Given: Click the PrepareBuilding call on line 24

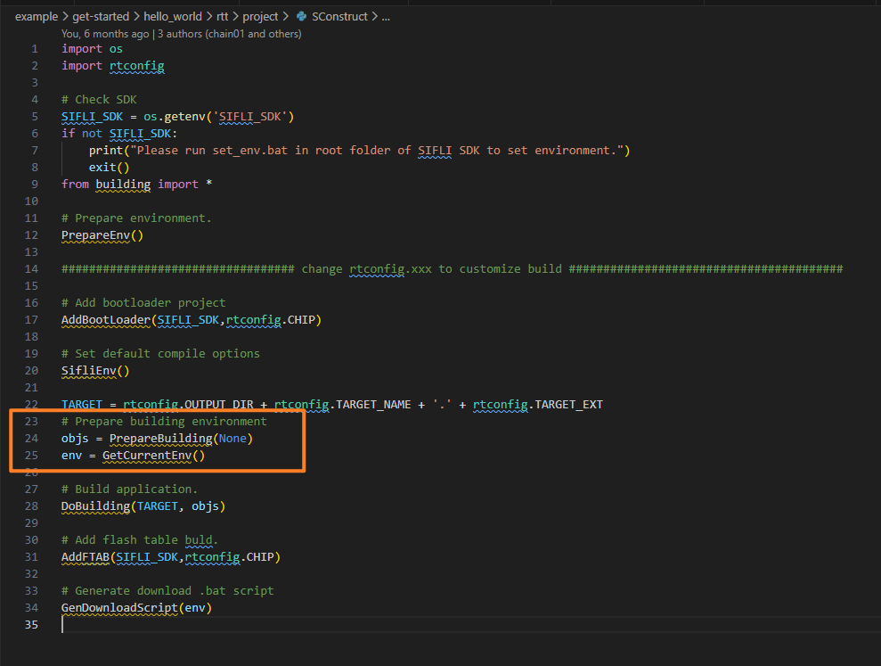Looking at the screenshot, I should 162,439.
